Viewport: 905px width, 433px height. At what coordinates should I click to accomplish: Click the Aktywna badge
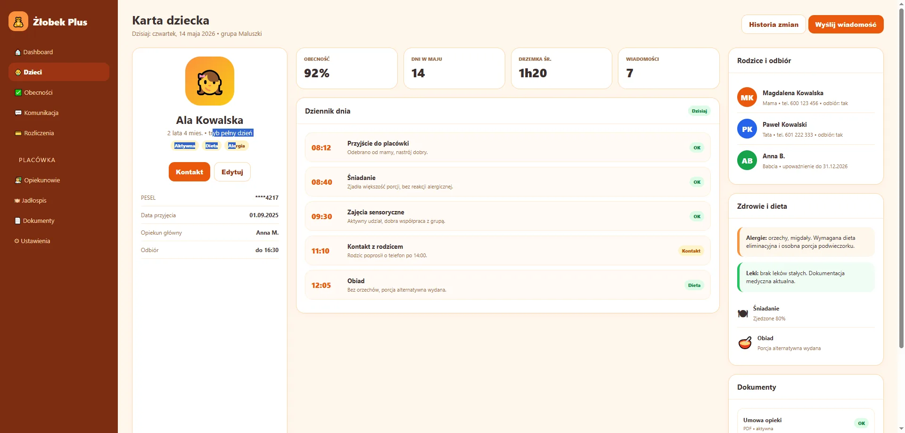pyautogui.click(x=185, y=146)
